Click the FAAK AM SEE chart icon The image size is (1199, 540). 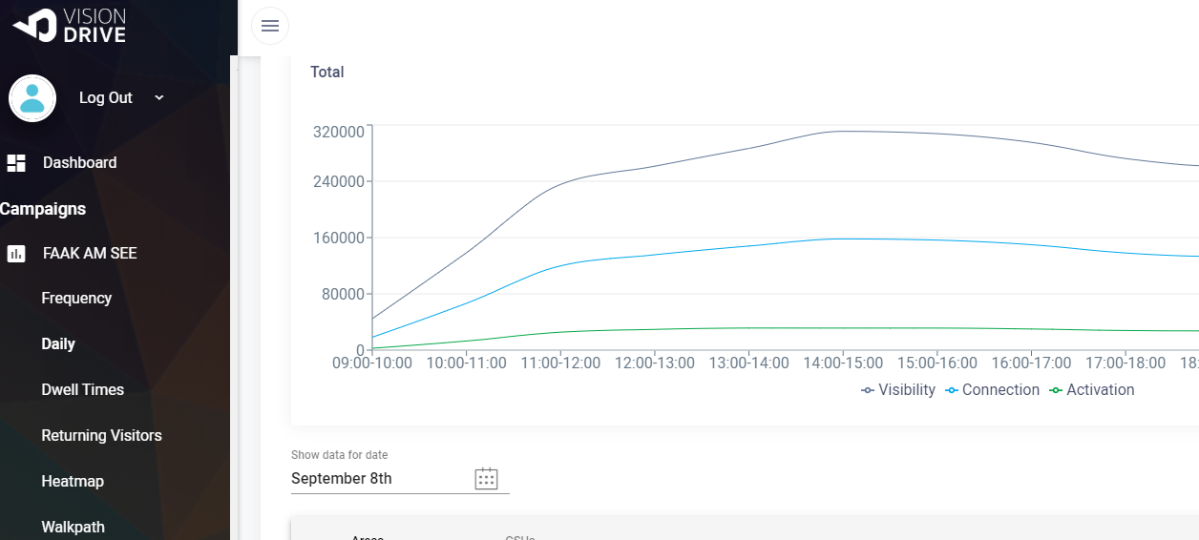[x=16, y=254]
